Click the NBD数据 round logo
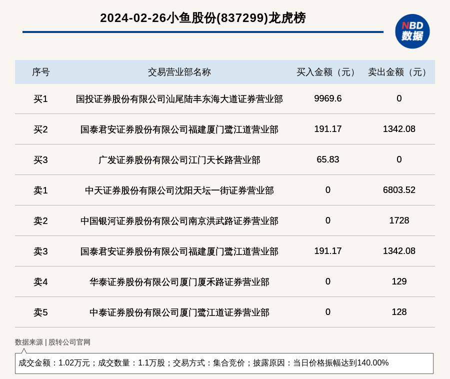450x379 pixels. pyautogui.click(x=412, y=31)
